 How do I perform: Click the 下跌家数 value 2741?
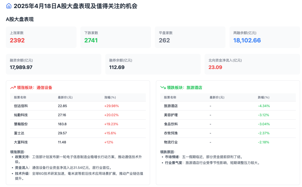coord(91,40)
